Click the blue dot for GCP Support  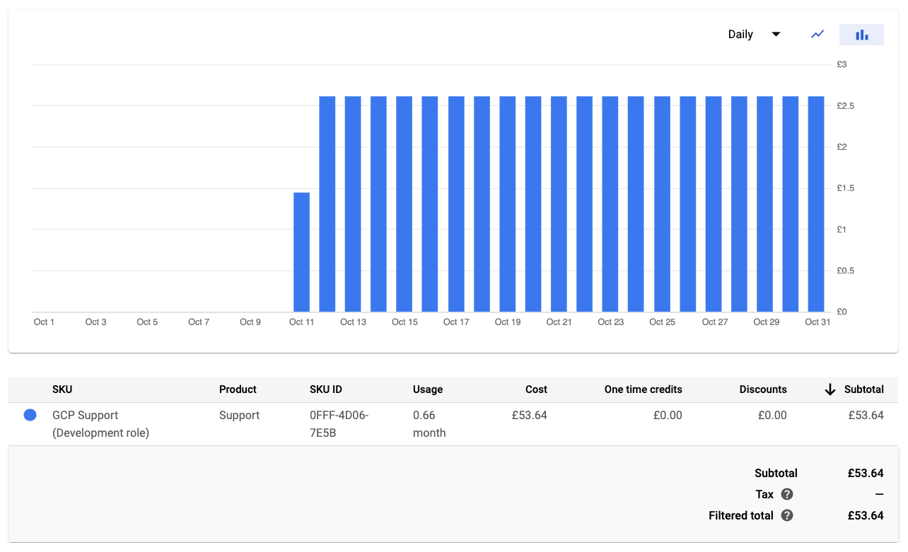click(30, 416)
